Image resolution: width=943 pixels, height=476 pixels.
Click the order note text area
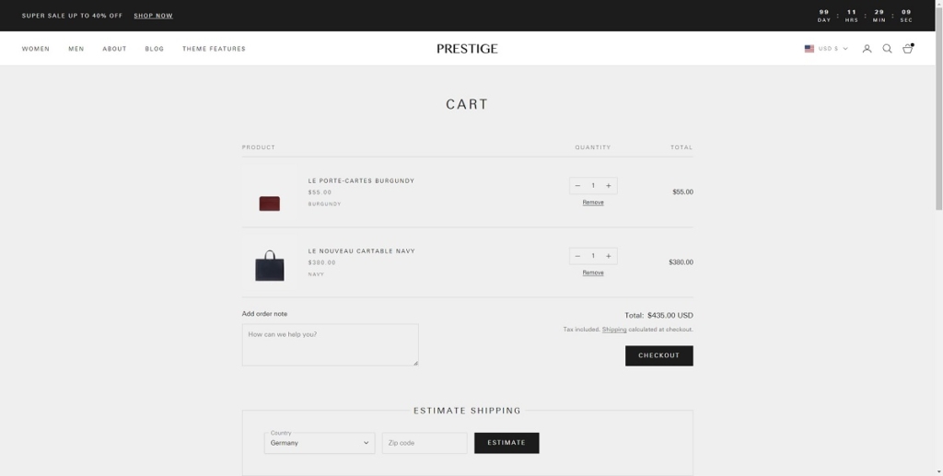pos(330,344)
